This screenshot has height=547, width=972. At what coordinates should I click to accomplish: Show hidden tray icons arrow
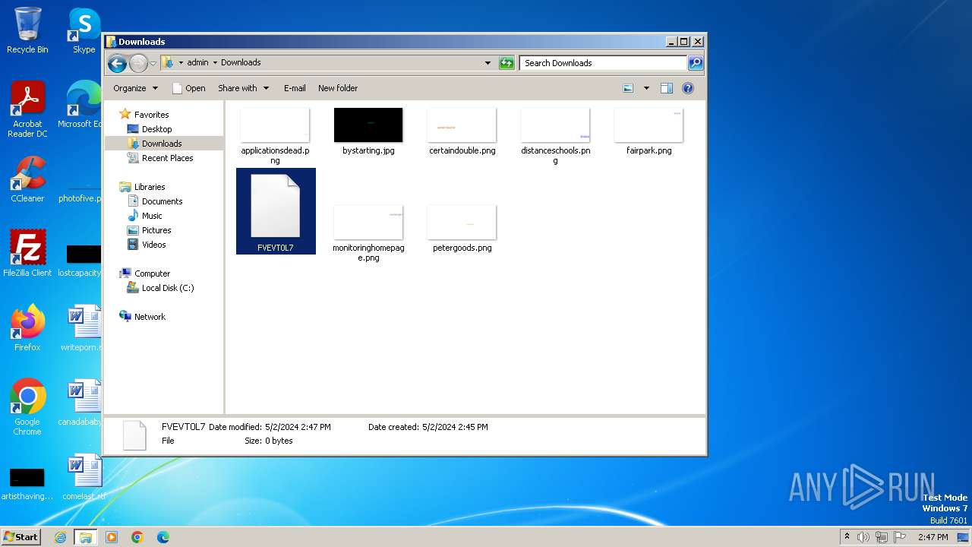click(847, 537)
